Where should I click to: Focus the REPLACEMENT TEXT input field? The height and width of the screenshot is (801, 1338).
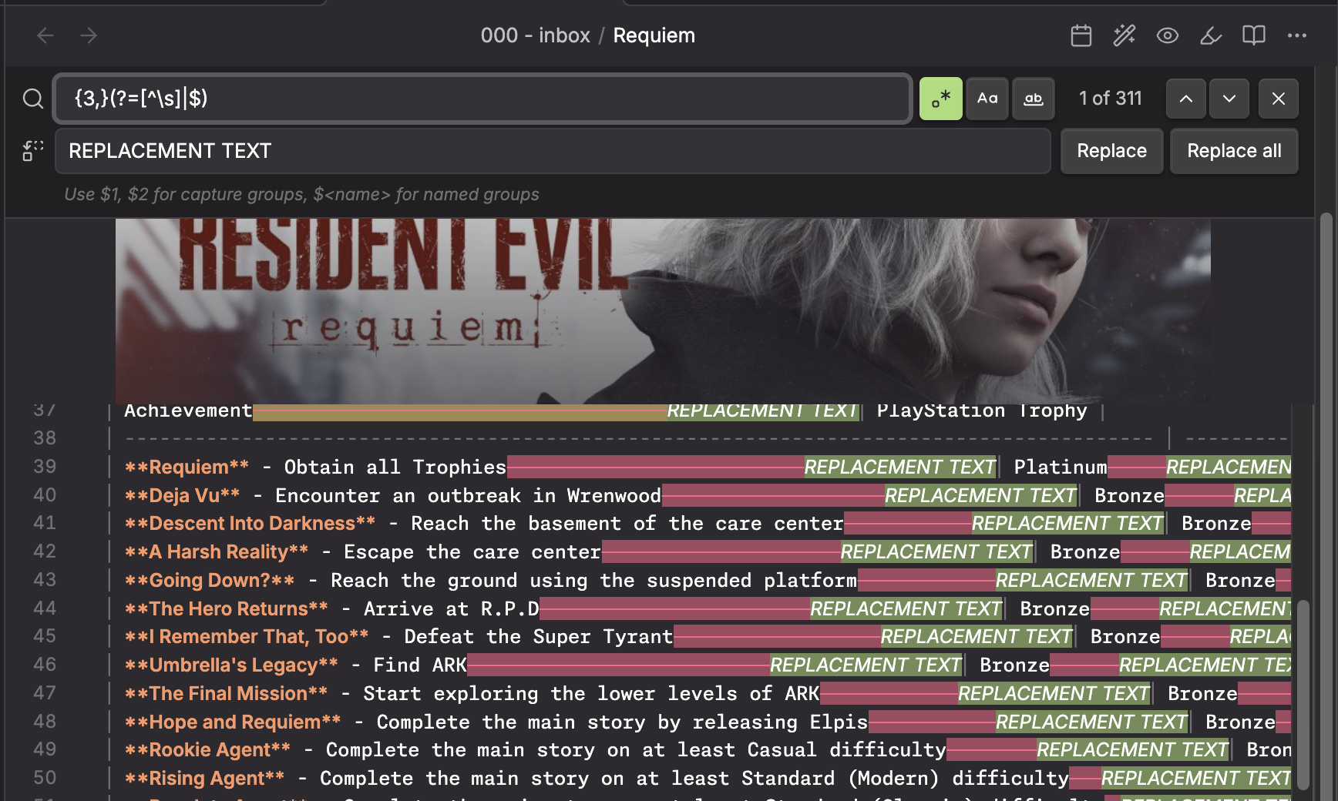point(553,151)
